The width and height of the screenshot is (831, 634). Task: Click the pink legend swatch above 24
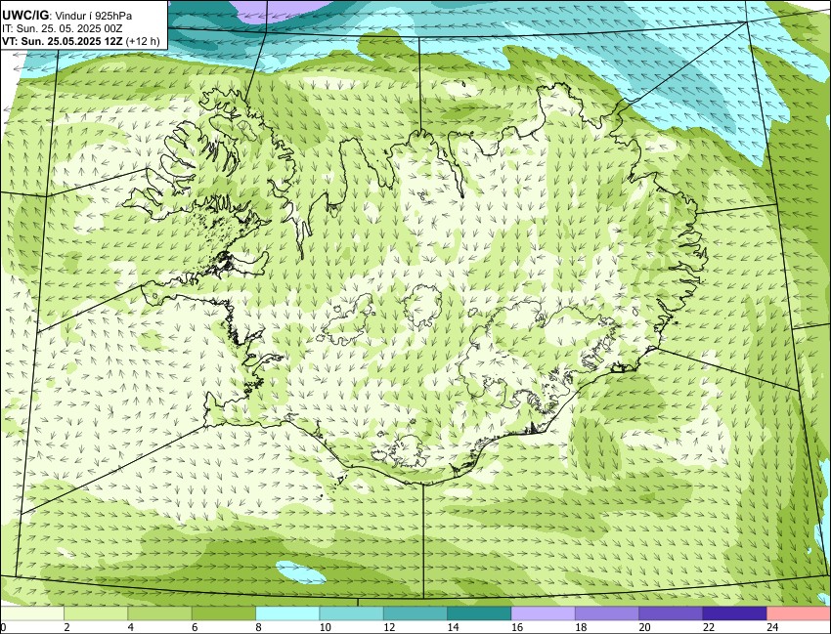click(799, 613)
